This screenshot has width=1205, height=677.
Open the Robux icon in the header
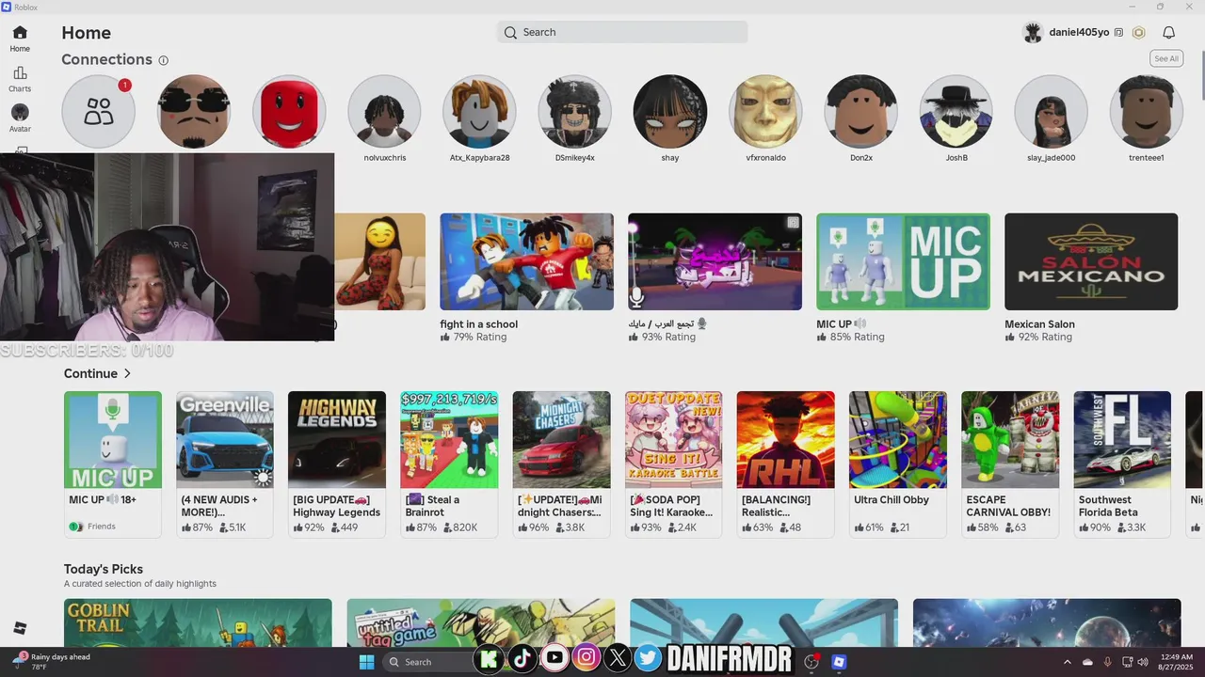1138,32
